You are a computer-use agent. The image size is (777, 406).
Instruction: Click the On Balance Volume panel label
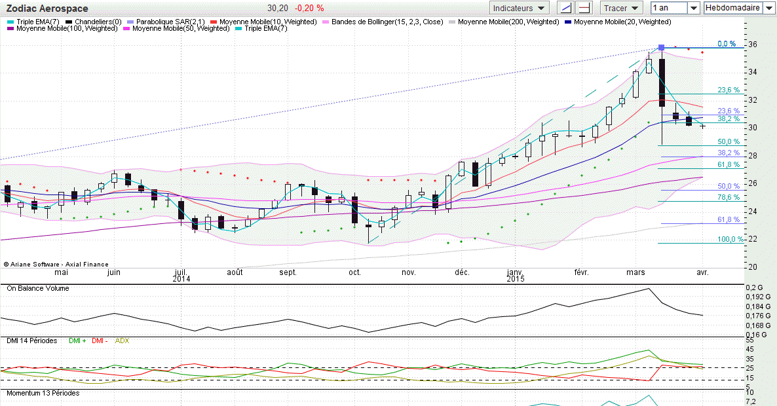click(37, 288)
